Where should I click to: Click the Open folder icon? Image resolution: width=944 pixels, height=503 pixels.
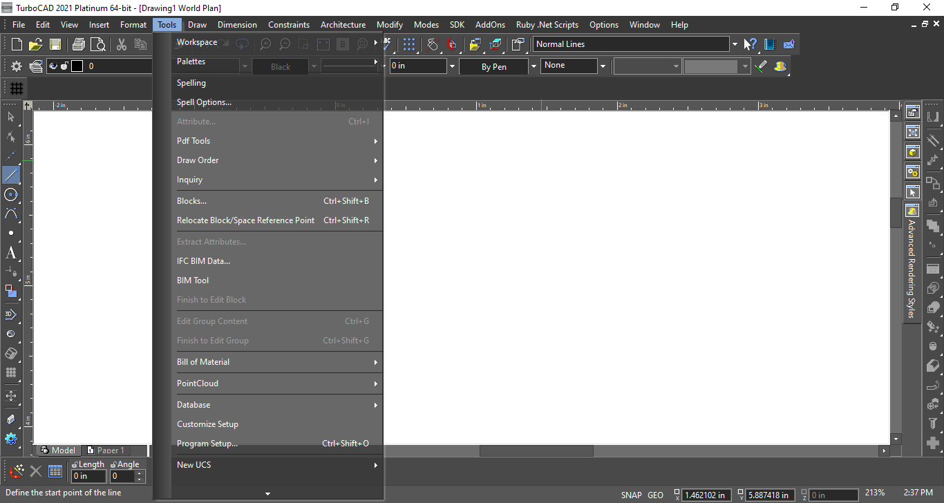(x=36, y=44)
